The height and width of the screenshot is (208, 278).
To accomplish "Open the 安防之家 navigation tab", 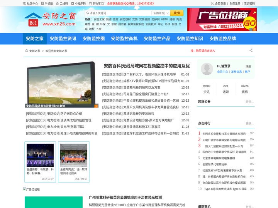I will coord(35,39).
